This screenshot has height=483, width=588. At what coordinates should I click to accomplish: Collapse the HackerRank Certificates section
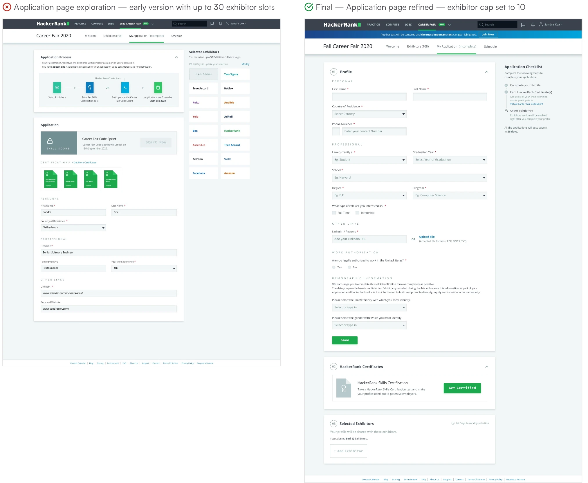tap(487, 367)
